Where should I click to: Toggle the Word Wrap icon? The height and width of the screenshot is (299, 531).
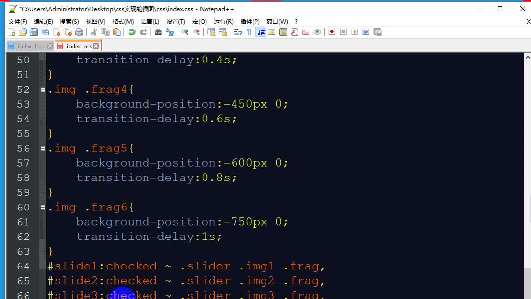point(236,32)
